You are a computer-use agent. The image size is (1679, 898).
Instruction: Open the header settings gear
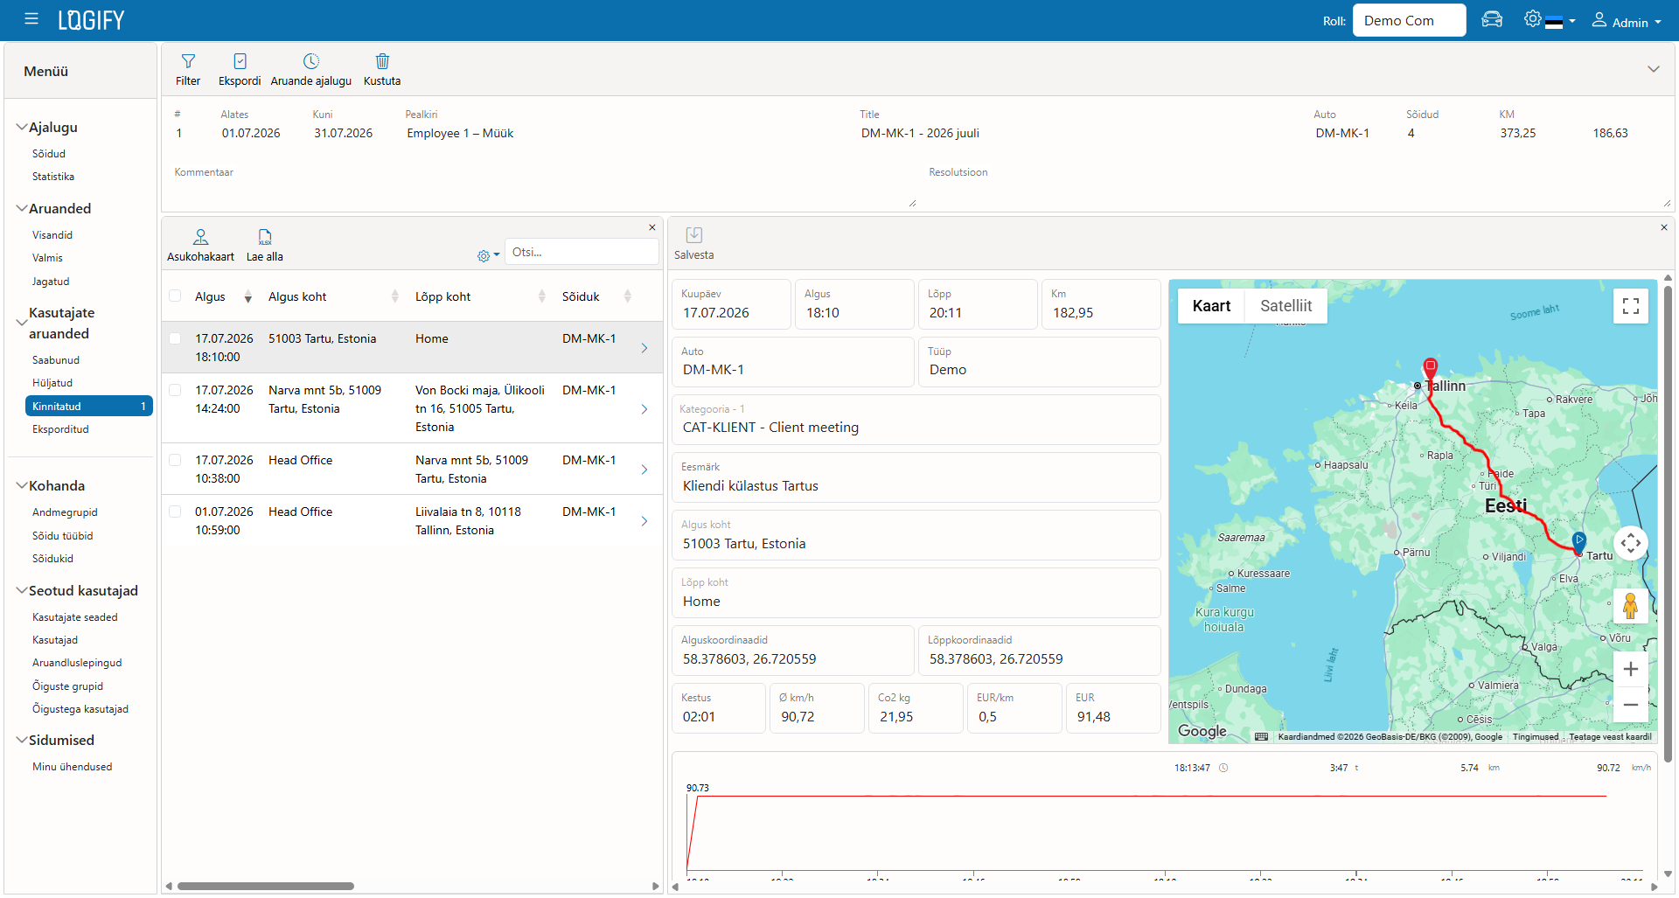tap(1532, 19)
